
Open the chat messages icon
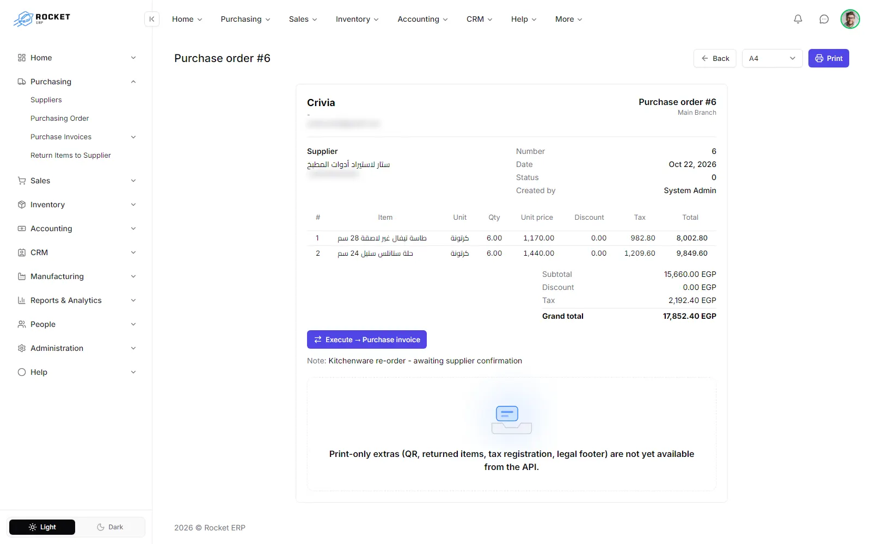pyautogui.click(x=824, y=19)
